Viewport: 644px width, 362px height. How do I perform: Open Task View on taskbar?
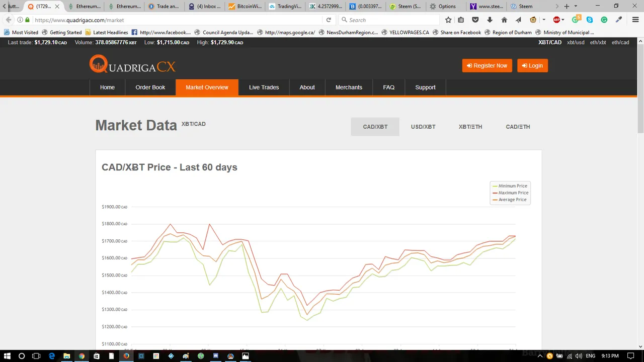[36, 356]
